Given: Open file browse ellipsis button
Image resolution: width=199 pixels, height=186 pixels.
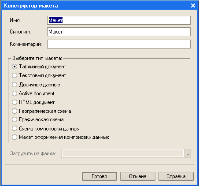Looking at the screenshot, I should (x=187, y=153).
